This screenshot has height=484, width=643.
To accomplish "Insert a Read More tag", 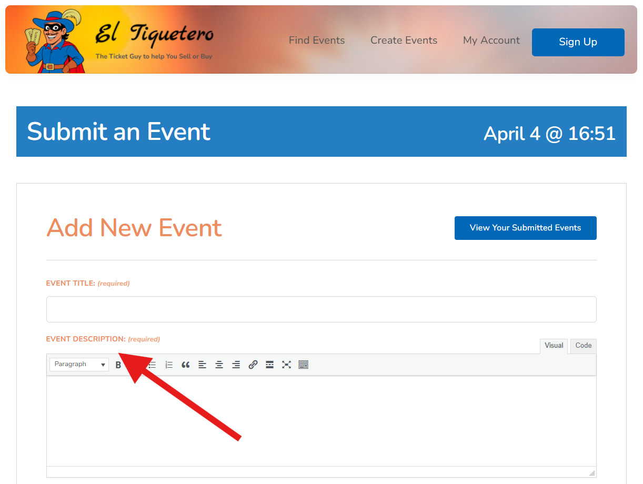I will click(x=269, y=365).
